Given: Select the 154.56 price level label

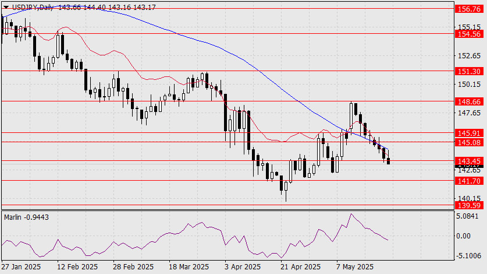Looking at the screenshot, I should point(469,34).
